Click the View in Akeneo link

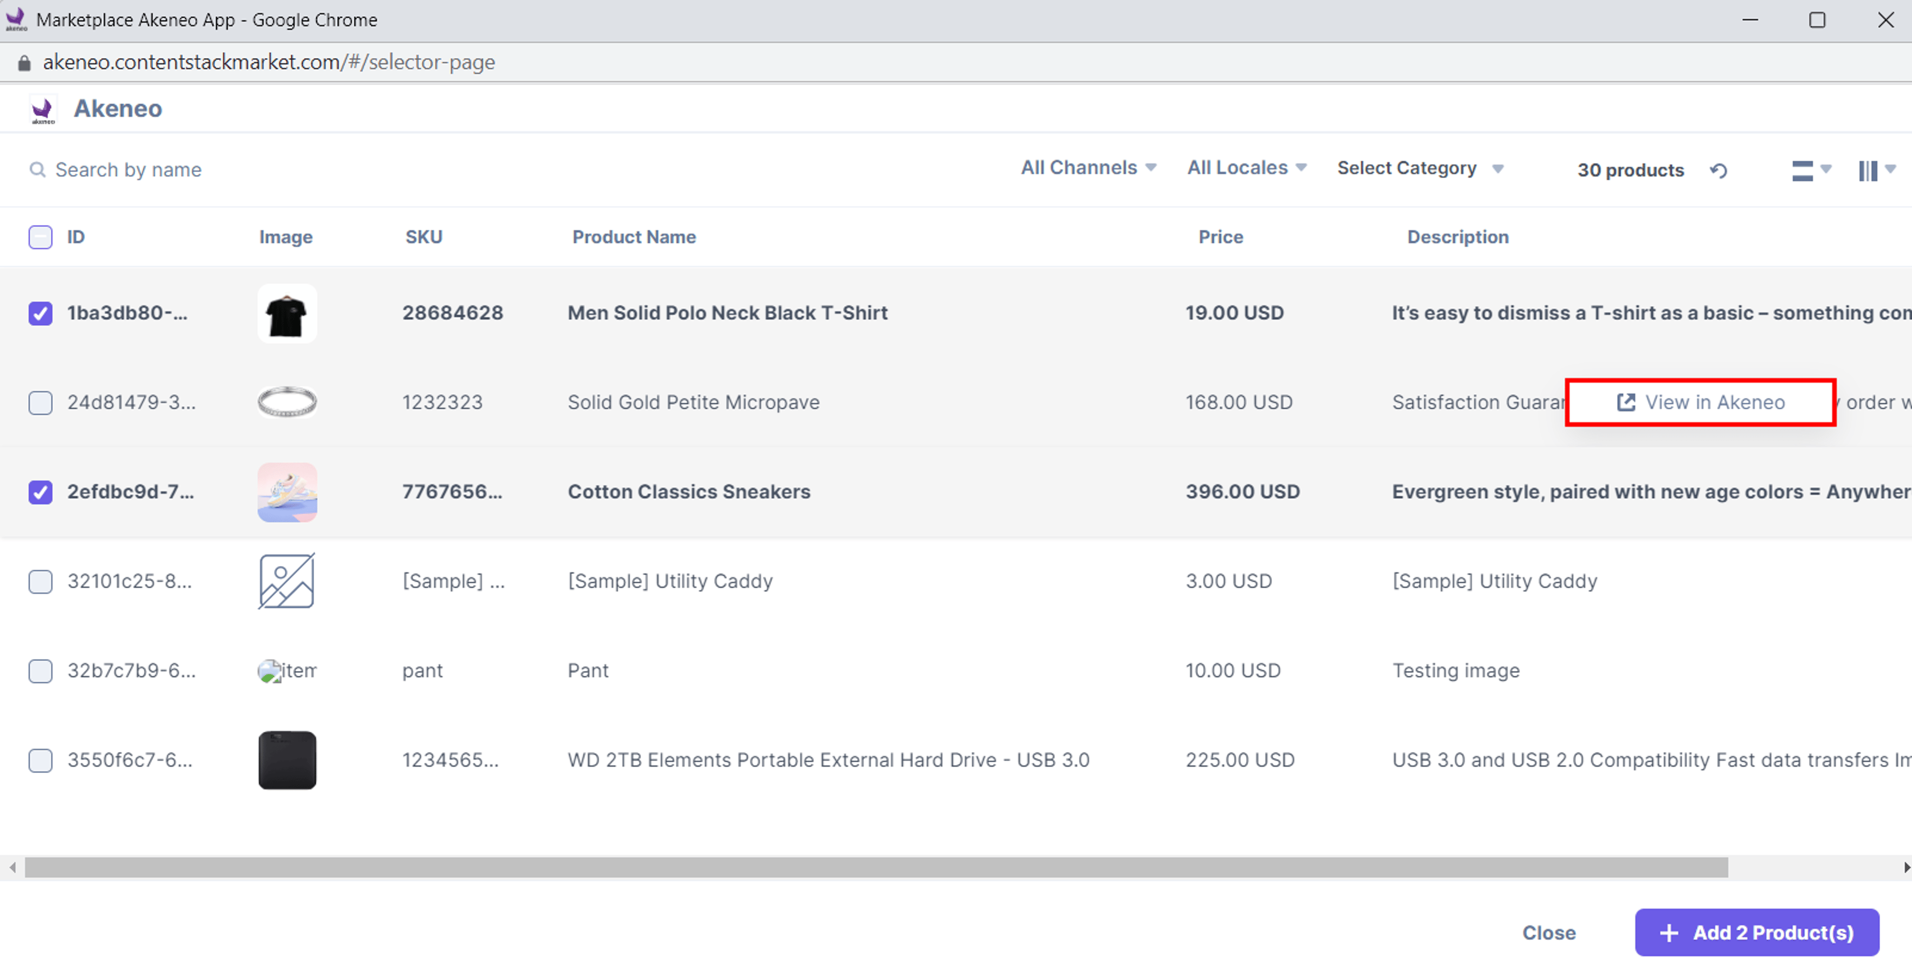coord(1700,402)
